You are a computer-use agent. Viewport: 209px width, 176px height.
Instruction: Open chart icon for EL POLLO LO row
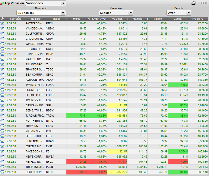click(x=2, y=95)
